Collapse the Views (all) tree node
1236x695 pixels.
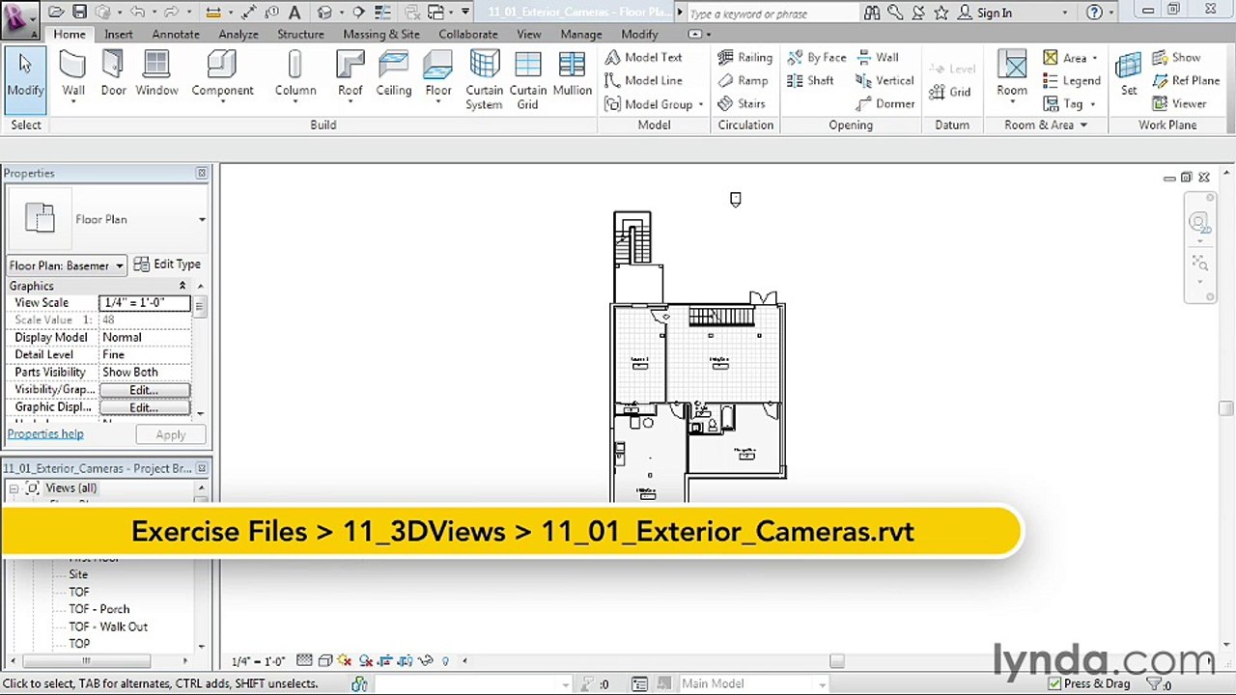pos(14,488)
